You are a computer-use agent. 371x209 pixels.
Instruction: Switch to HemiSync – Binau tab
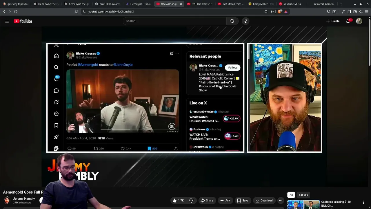(x=138, y=4)
